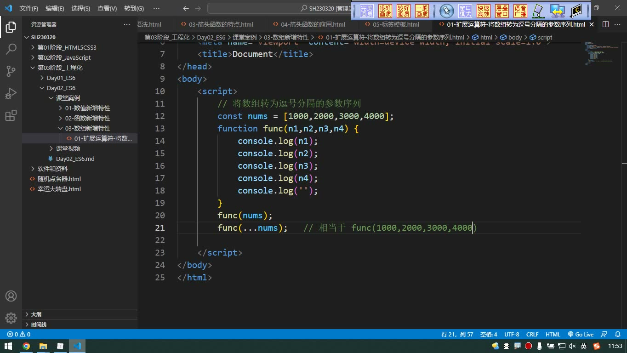Click the HTML language mode button
Viewport: 627px width, 353px height.
tap(553, 335)
